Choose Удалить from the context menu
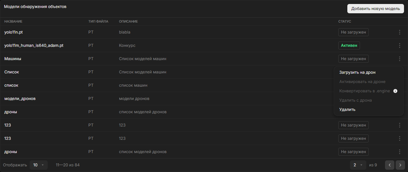Screen dimensions: 408x172 pos(347,110)
